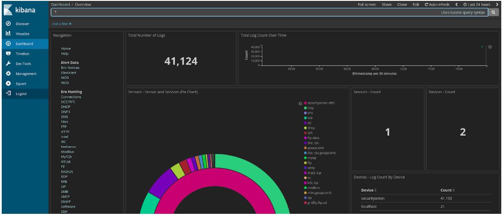Open the Last 24 hours time picker
Image resolution: width=503 pixels, height=216 pixels.
477,4
